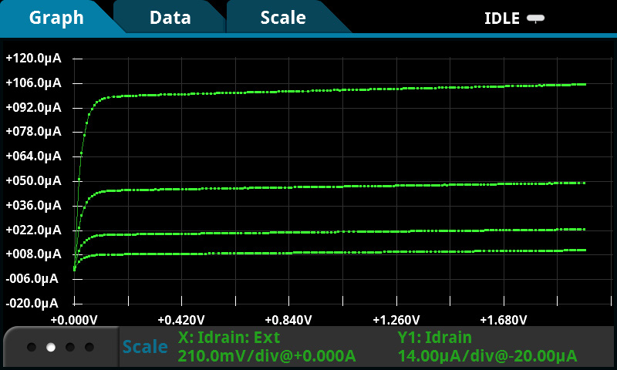Click the top trace near +106.0µA
Image resolution: width=617 pixels, height=370 pixels.
(347, 89)
